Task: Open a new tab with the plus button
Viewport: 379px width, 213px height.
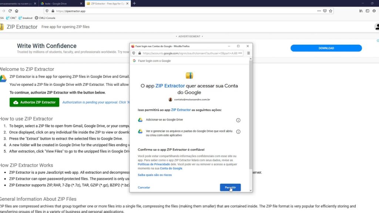Action: (134, 3)
